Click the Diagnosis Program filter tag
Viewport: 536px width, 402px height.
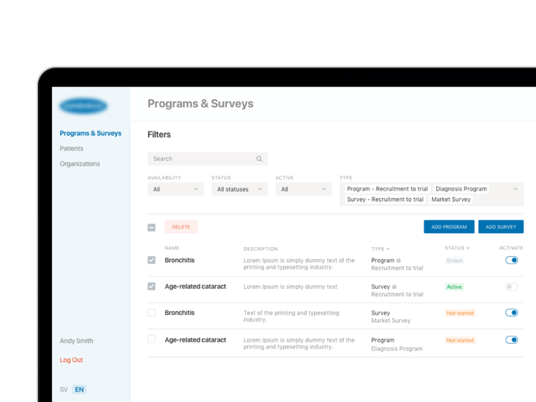(461, 188)
